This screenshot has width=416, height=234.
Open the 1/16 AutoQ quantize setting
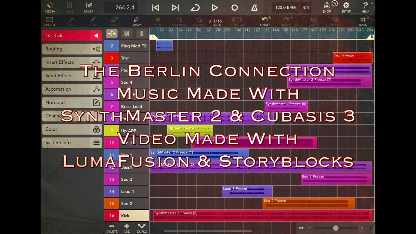point(217,22)
